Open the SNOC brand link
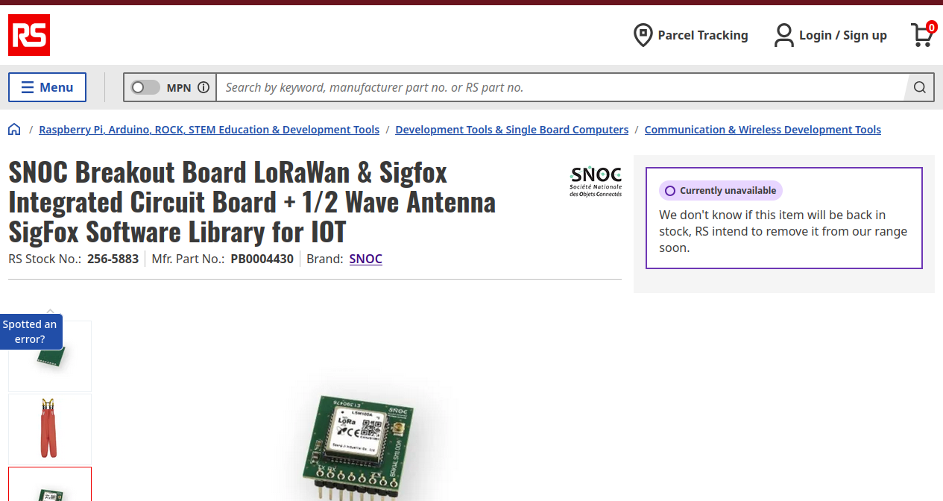Viewport: 943px width, 501px height. point(366,259)
